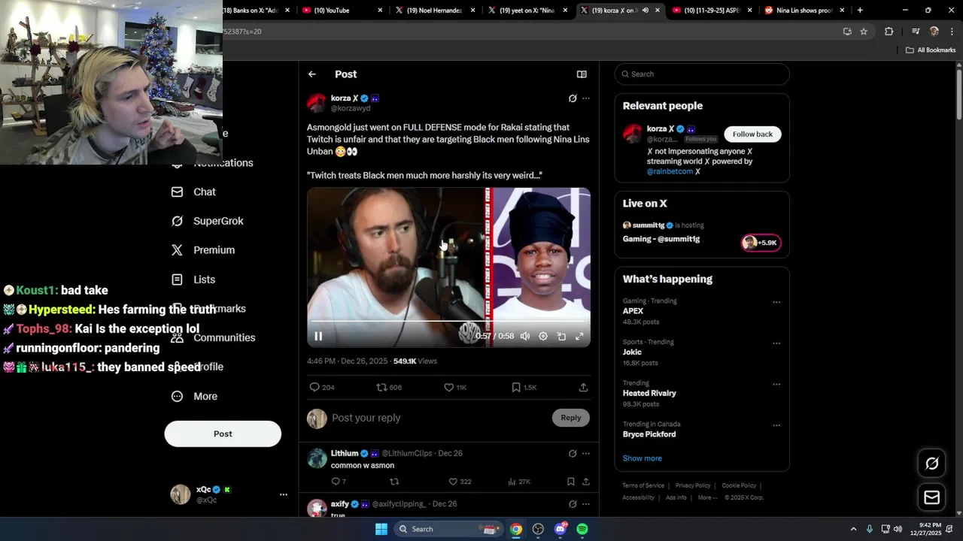Click Show more under What's happening
Screen dimensions: 963x541
pos(642,458)
